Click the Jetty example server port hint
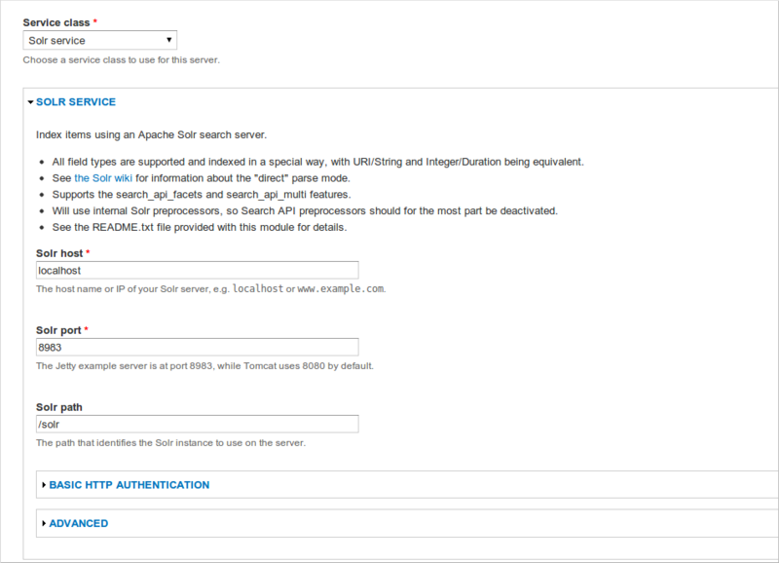Image resolution: width=779 pixels, height=563 pixels. click(204, 366)
